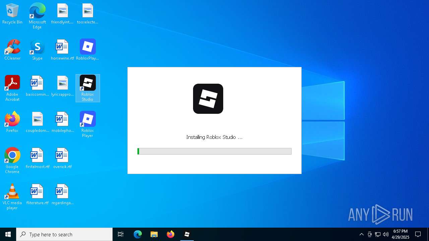Click the Roblox Studio logo in installer
Screen dimensions: 429x241
(x=208, y=99)
